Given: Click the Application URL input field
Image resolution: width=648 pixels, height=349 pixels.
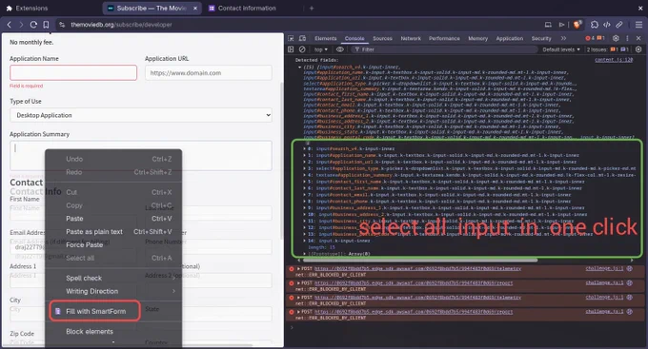Looking at the screenshot, I should tap(209, 72).
